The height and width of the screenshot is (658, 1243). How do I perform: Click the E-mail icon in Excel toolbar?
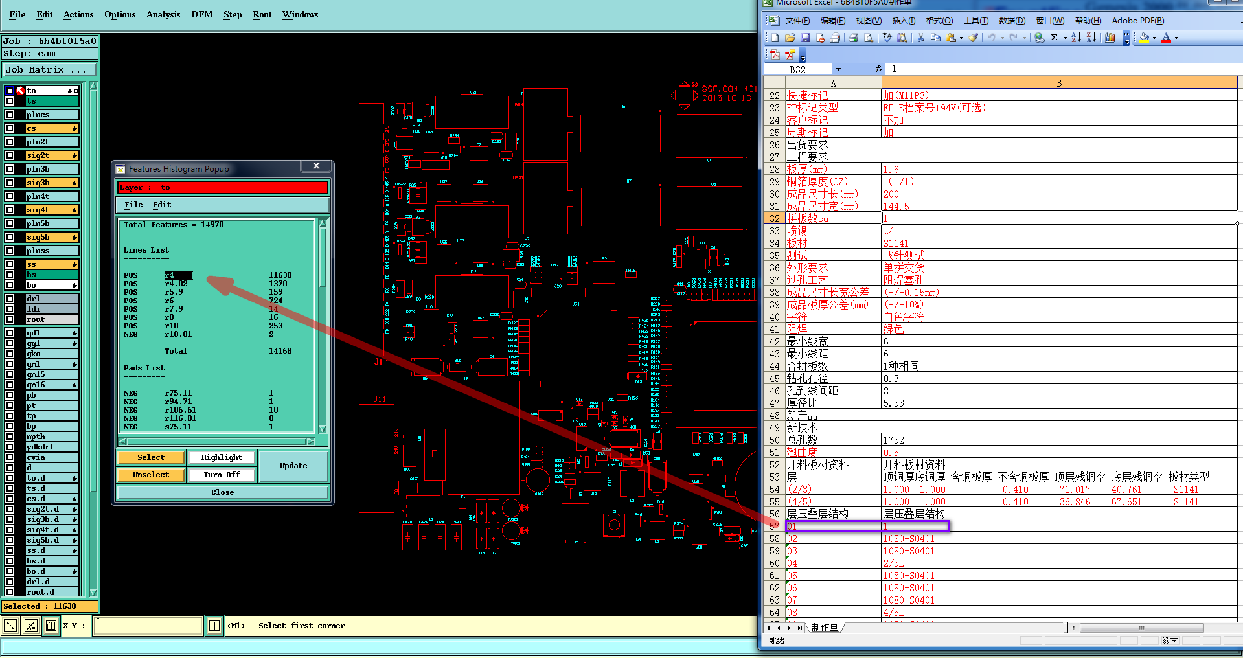(x=835, y=38)
